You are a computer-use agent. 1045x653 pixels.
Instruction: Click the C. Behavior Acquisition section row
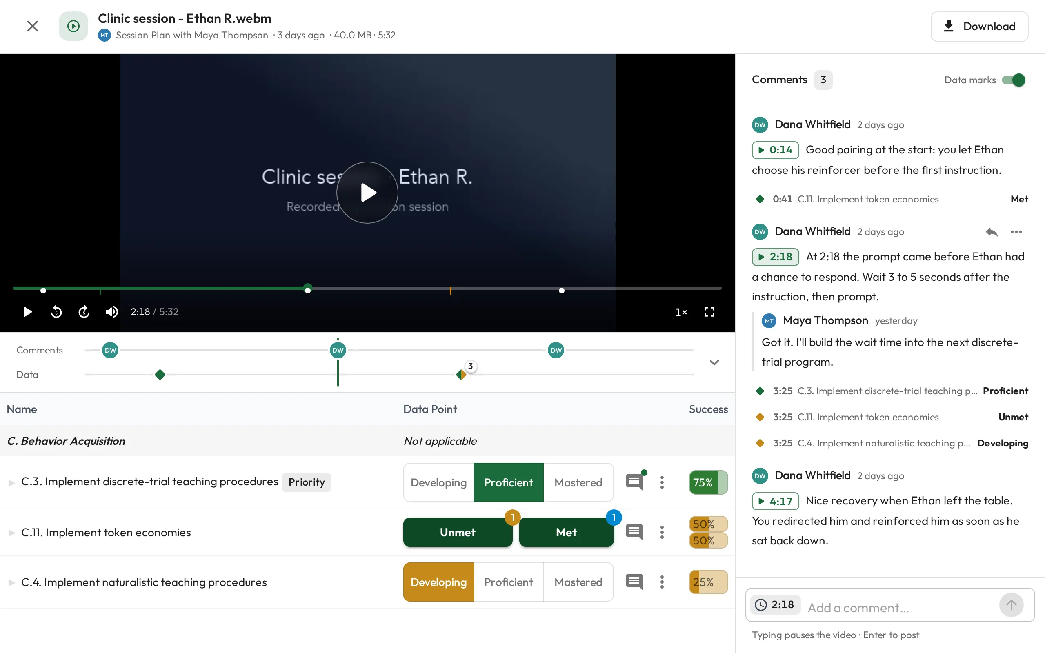tap(367, 441)
